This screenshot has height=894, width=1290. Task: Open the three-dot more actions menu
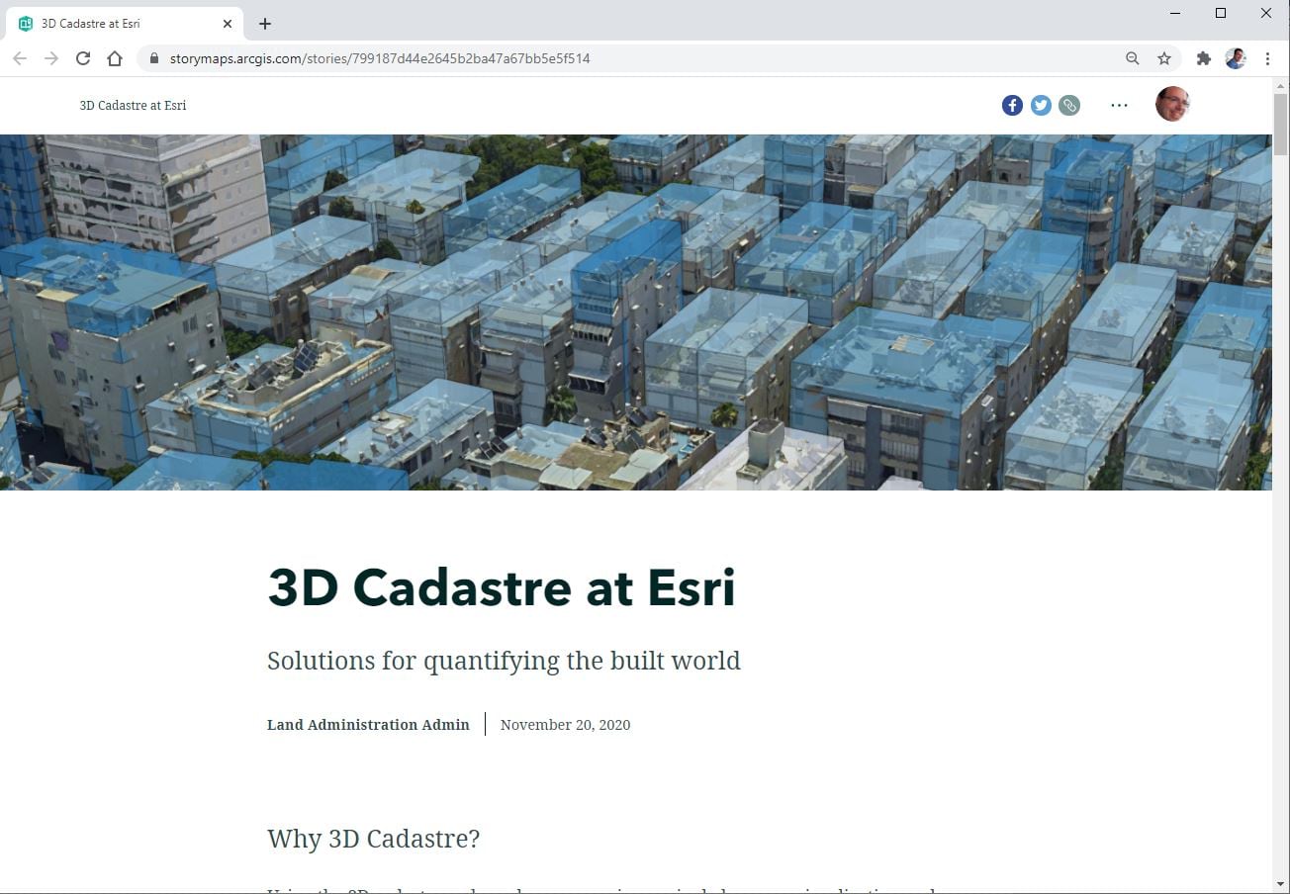1119,105
